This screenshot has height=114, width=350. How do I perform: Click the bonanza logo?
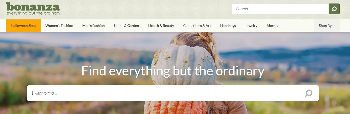33,9
